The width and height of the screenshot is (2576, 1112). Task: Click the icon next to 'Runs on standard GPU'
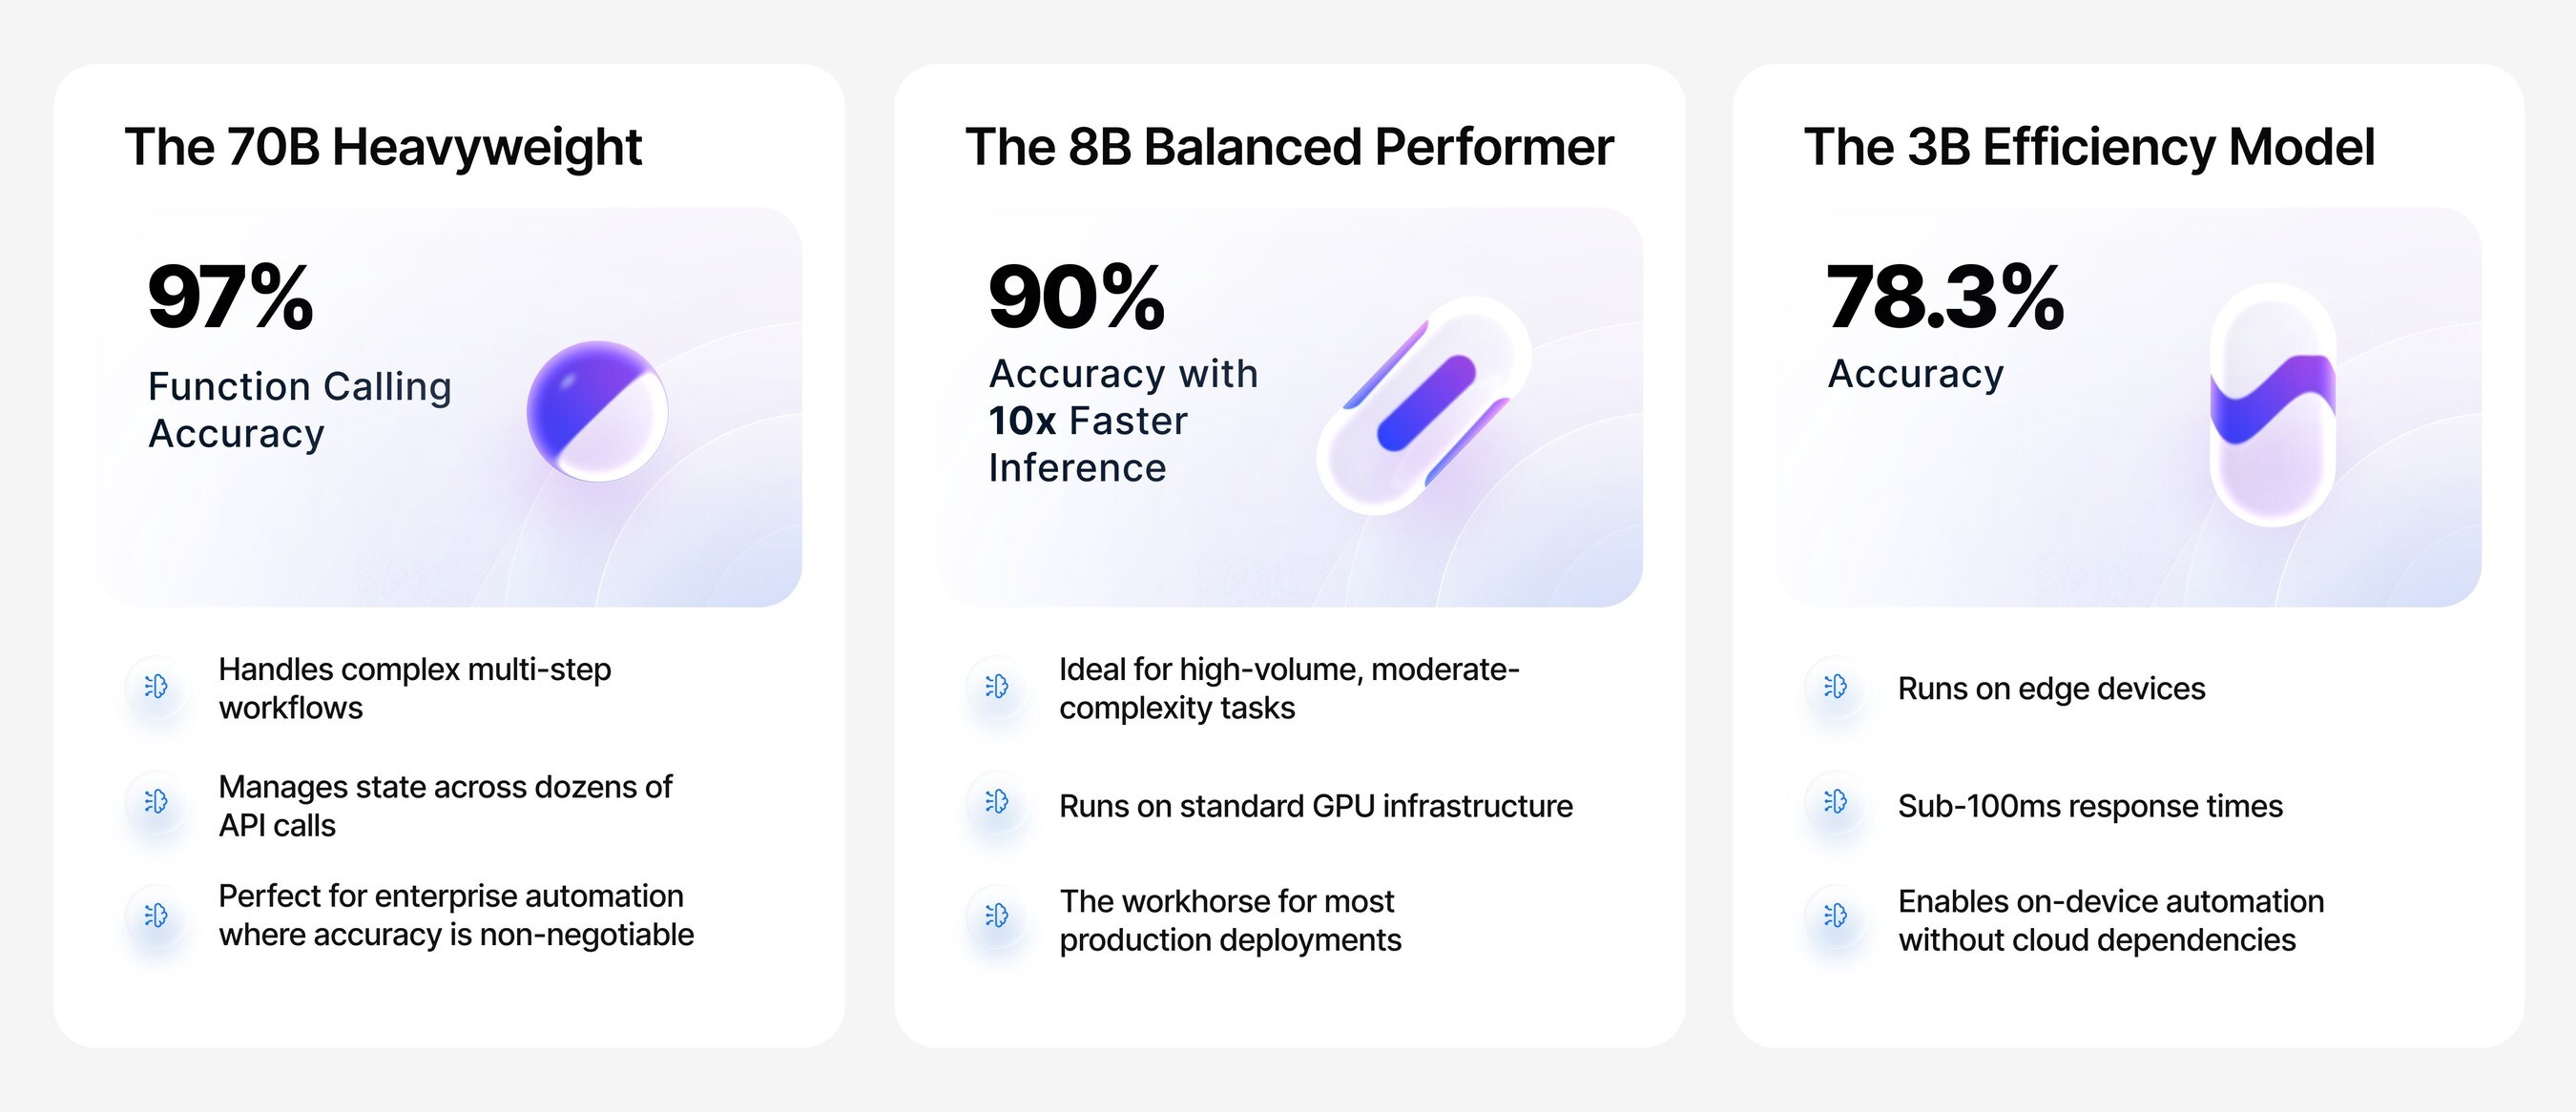[x=997, y=802]
